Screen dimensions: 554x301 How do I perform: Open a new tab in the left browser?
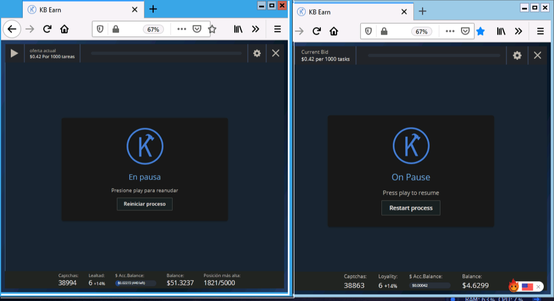tap(153, 9)
